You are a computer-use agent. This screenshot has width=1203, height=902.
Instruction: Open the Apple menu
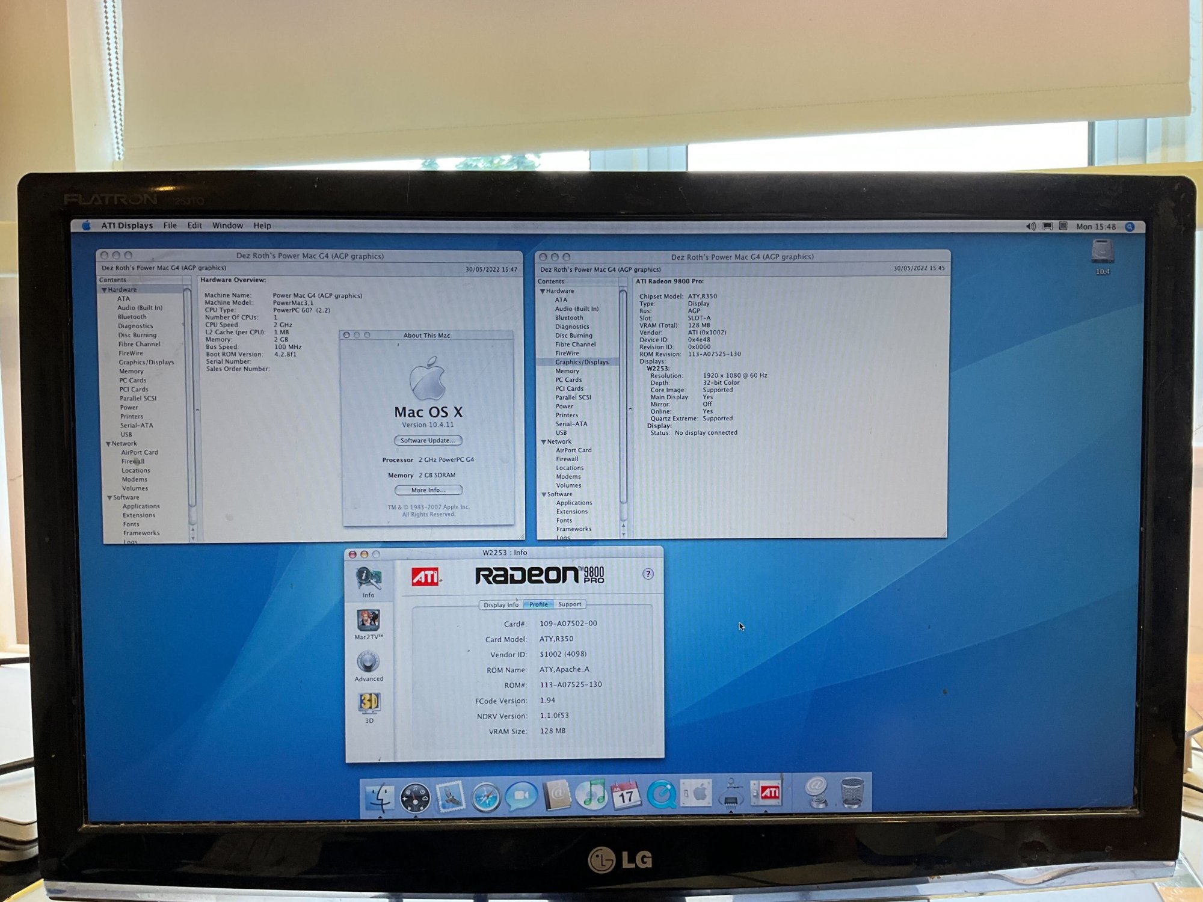87,226
